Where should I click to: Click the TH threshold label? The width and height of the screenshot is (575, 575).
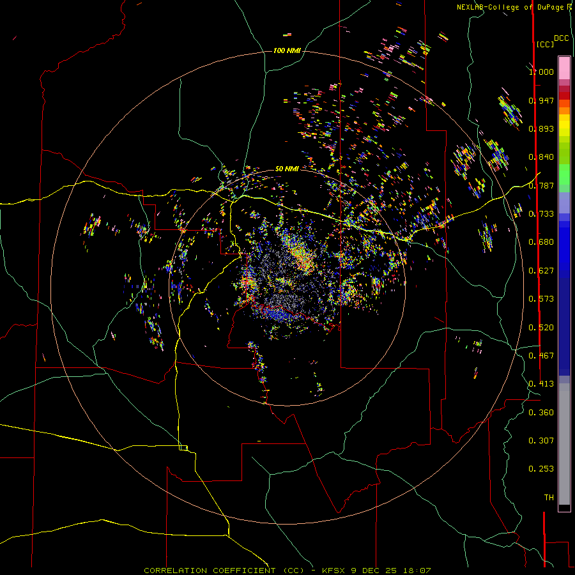click(549, 498)
